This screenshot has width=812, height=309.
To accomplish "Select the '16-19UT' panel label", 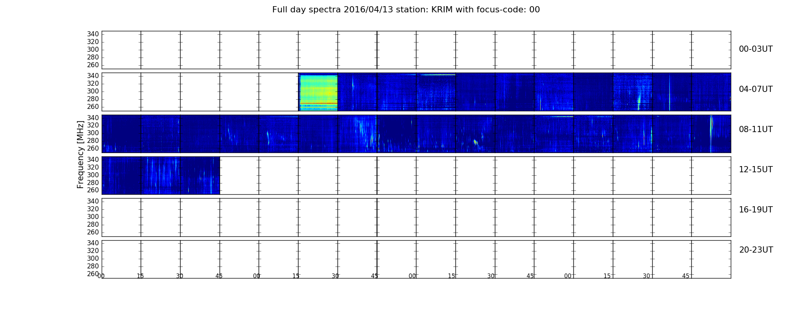I will click(x=756, y=210).
